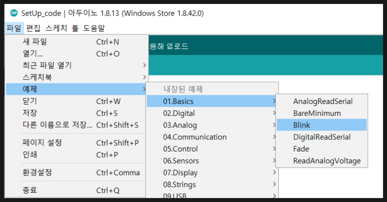Open the DigitalReadSerial example
The height and width of the screenshot is (202, 387).
(321, 137)
